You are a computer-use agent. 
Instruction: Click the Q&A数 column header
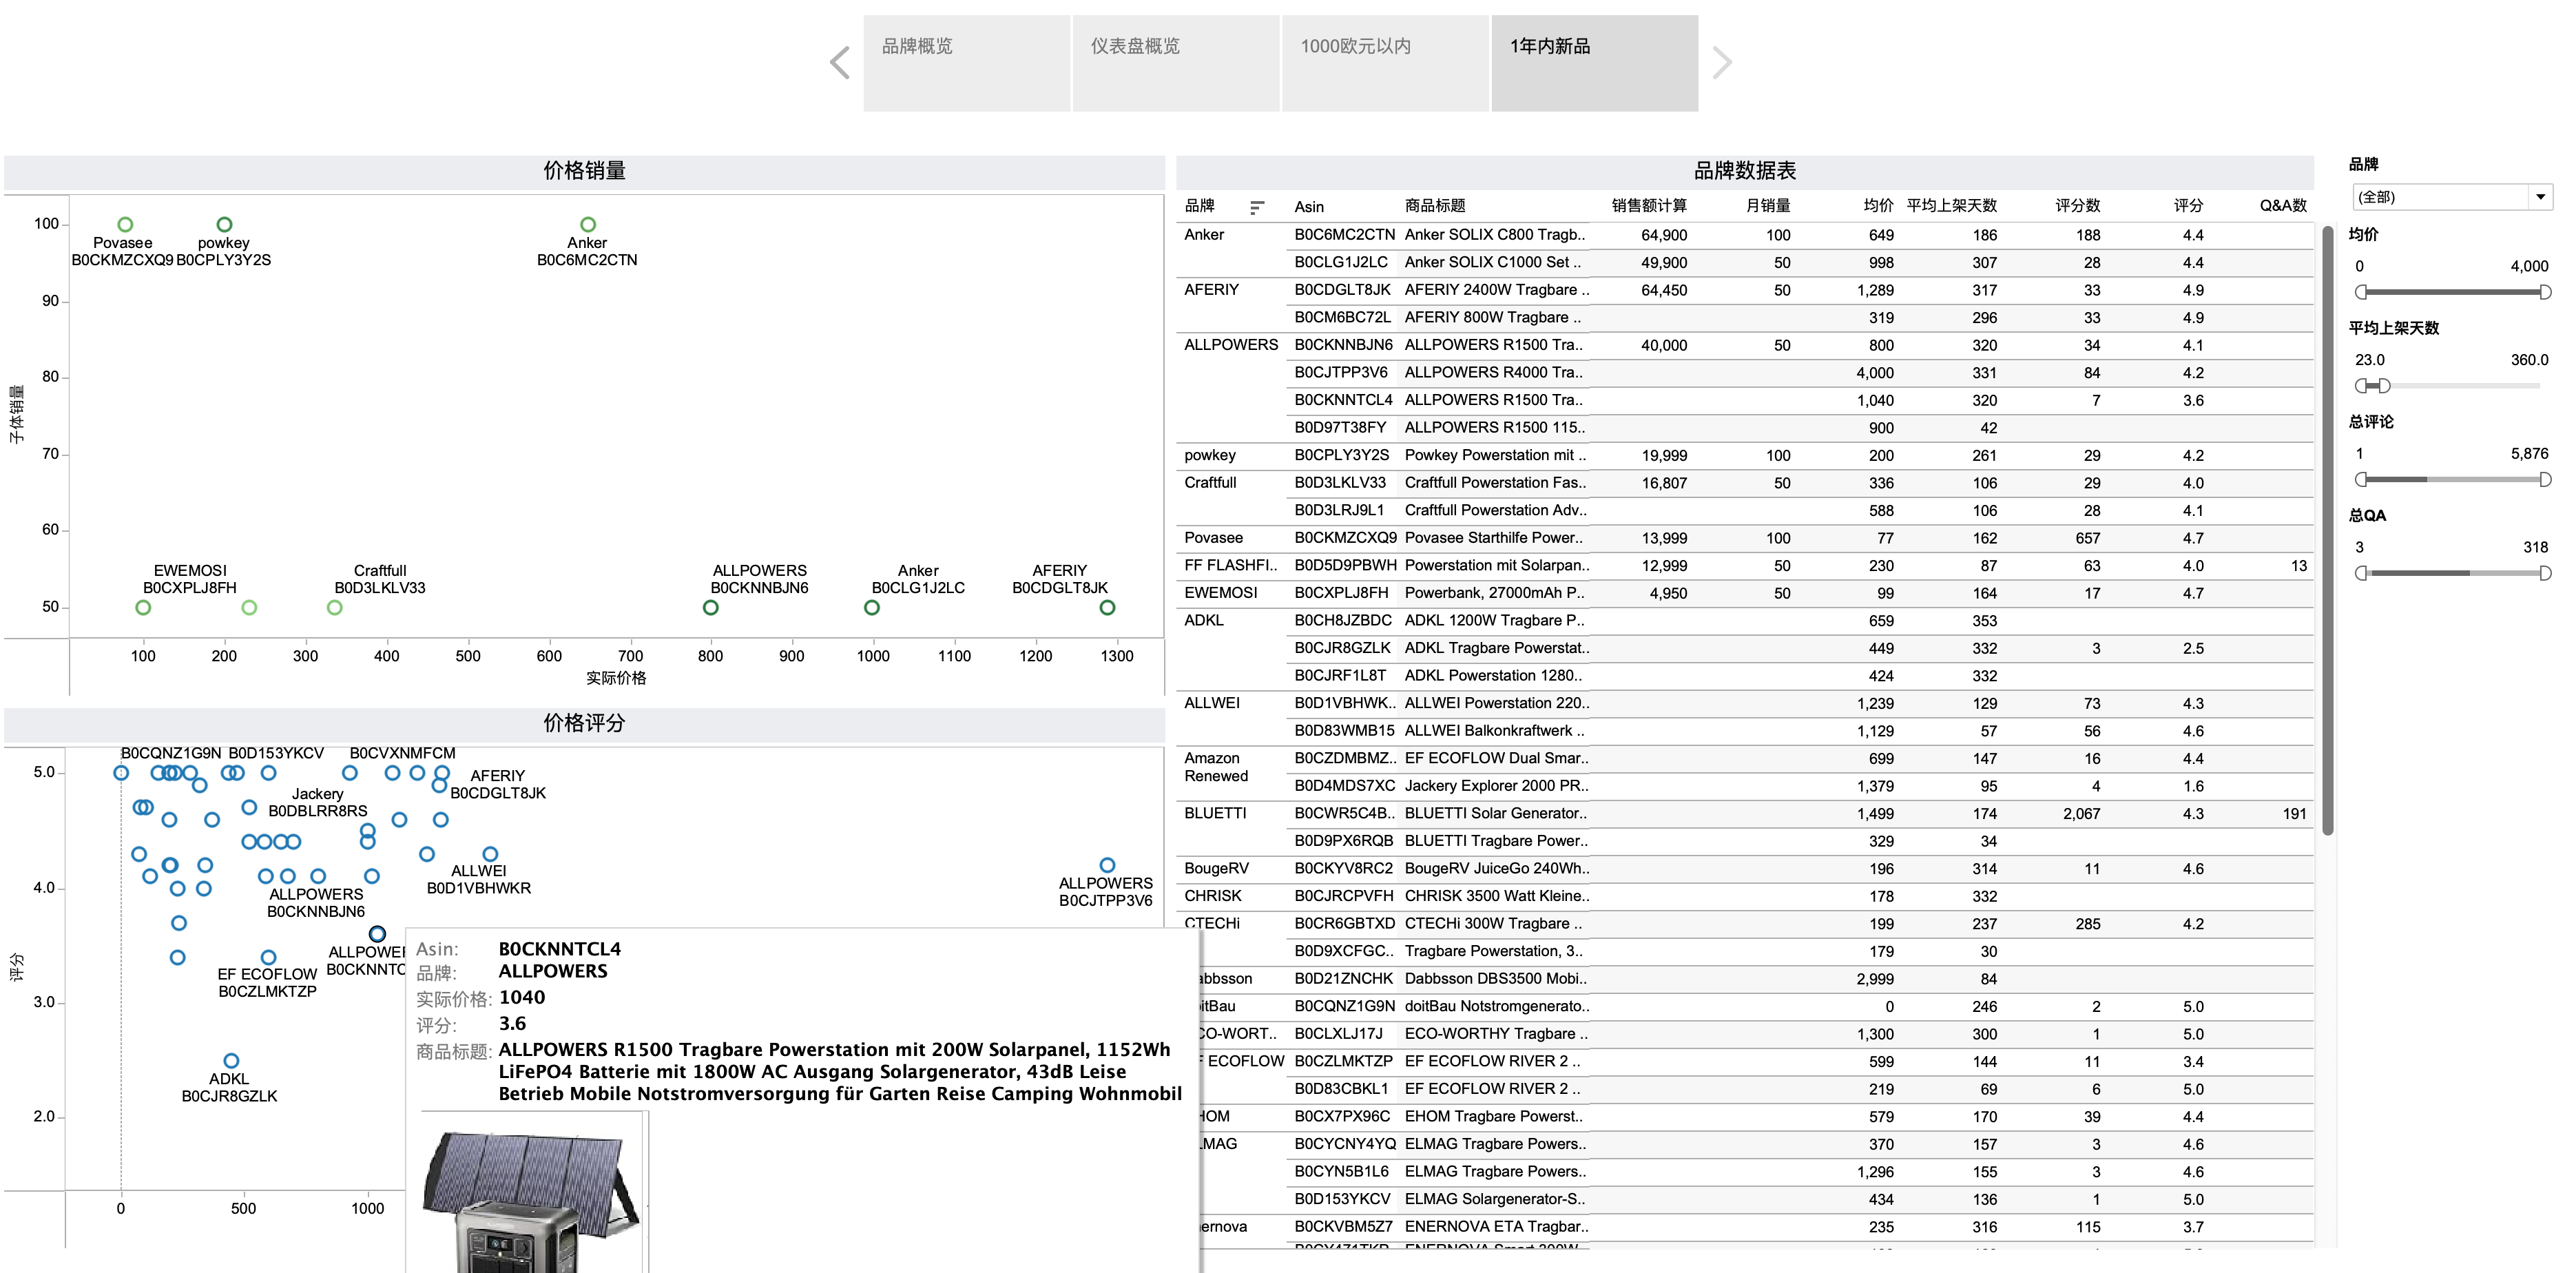[2283, 206]
